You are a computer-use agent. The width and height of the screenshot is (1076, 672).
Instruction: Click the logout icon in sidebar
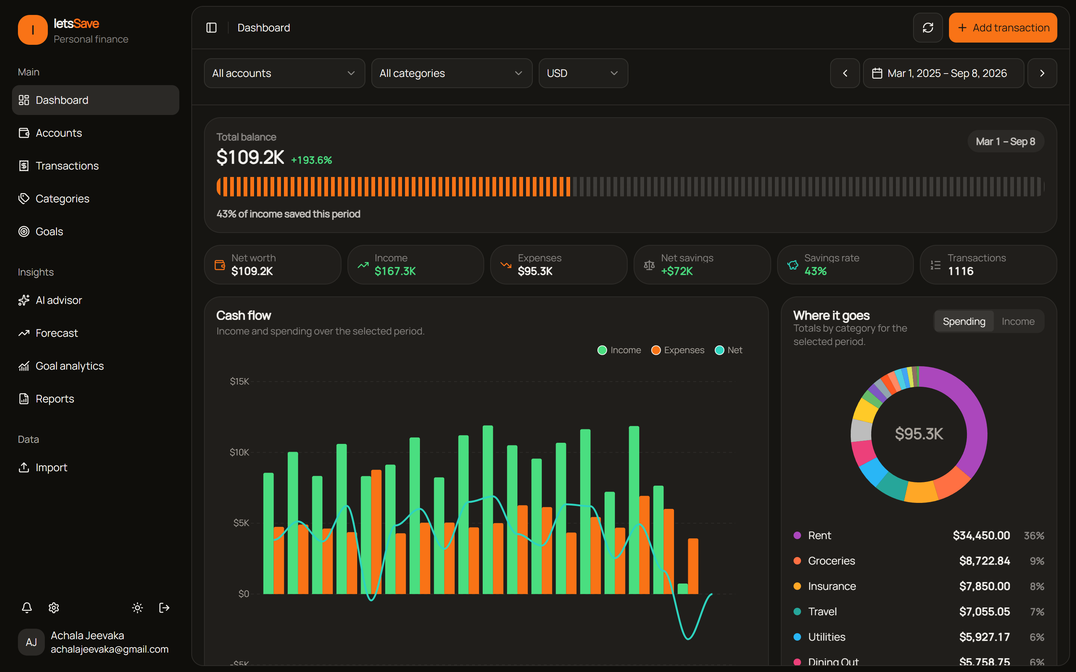pos(164,607)
